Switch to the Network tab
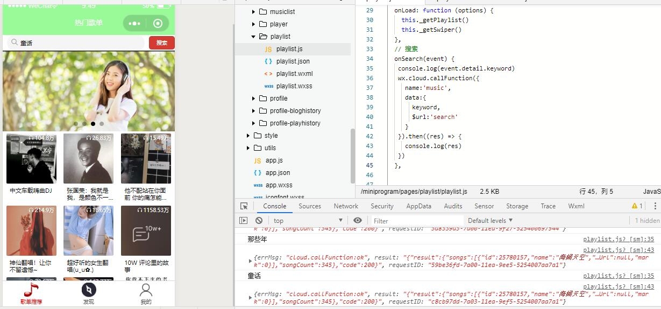 click(346, 206)
